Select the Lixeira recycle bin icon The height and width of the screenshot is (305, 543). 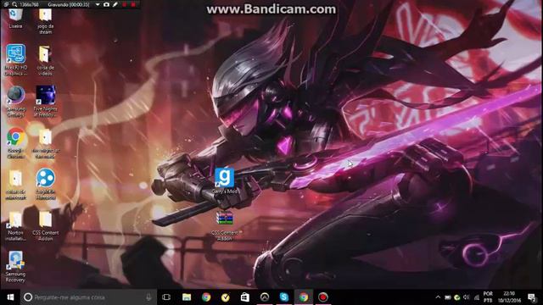(x=15, y=19)
